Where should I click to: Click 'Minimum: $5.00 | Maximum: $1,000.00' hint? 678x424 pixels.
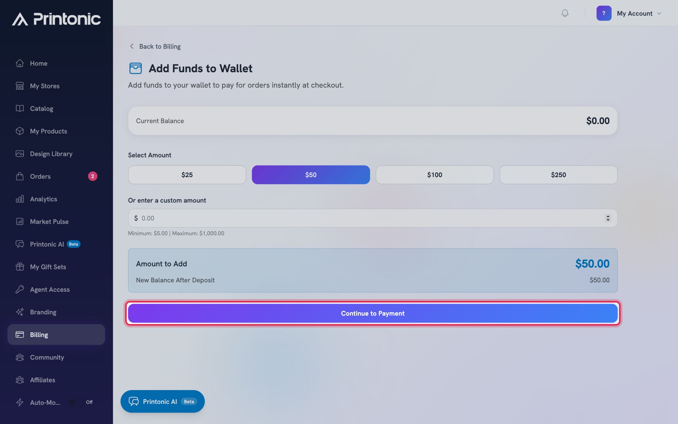[x=176, y=233]
